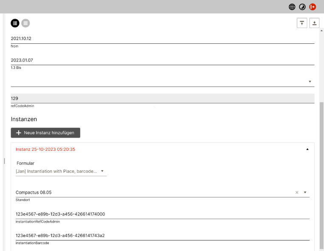Switch to list view icon
This screenshot has width=324, height=251.
[15, 23]
